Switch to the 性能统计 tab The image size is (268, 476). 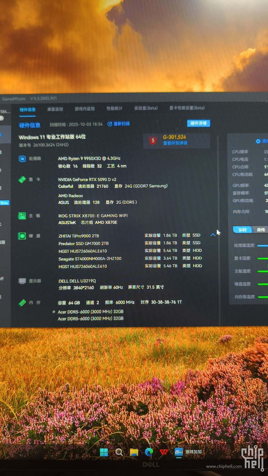pyautogui.click(x=114, y=109)
